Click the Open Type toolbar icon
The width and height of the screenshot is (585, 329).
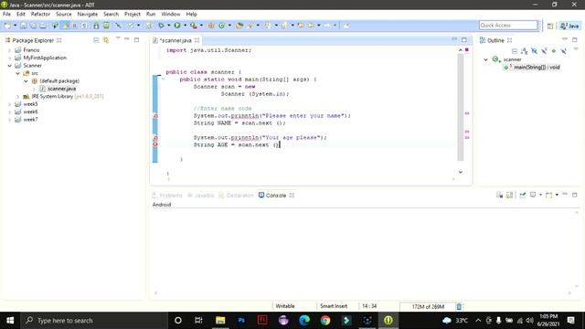point(239,26)
